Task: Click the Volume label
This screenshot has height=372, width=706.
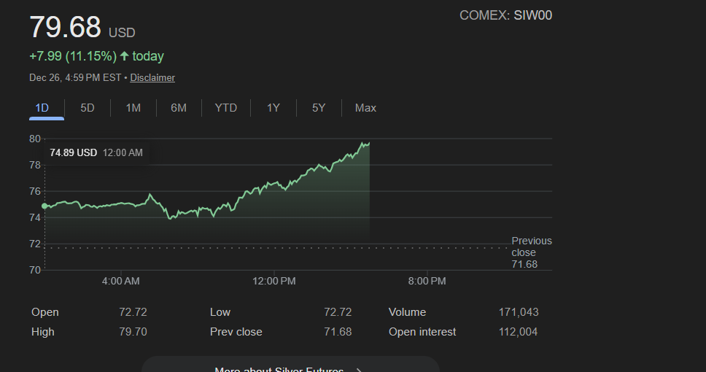Action: (408, 312)
